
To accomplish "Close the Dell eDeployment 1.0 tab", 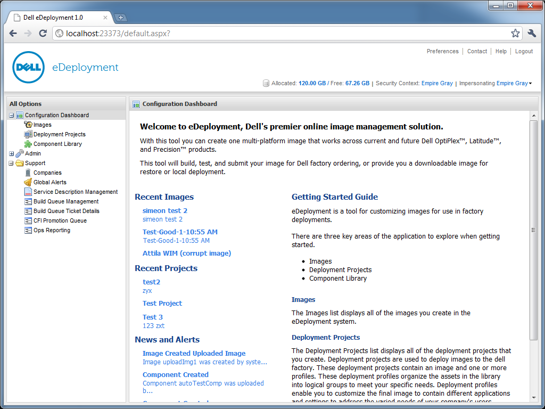I will 105,18.
